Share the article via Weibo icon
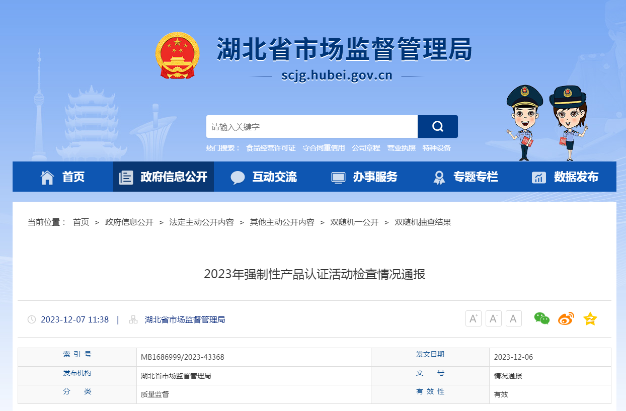Image resolution: width=626 pixels, height=411 pixels. [x=566, y=318]
